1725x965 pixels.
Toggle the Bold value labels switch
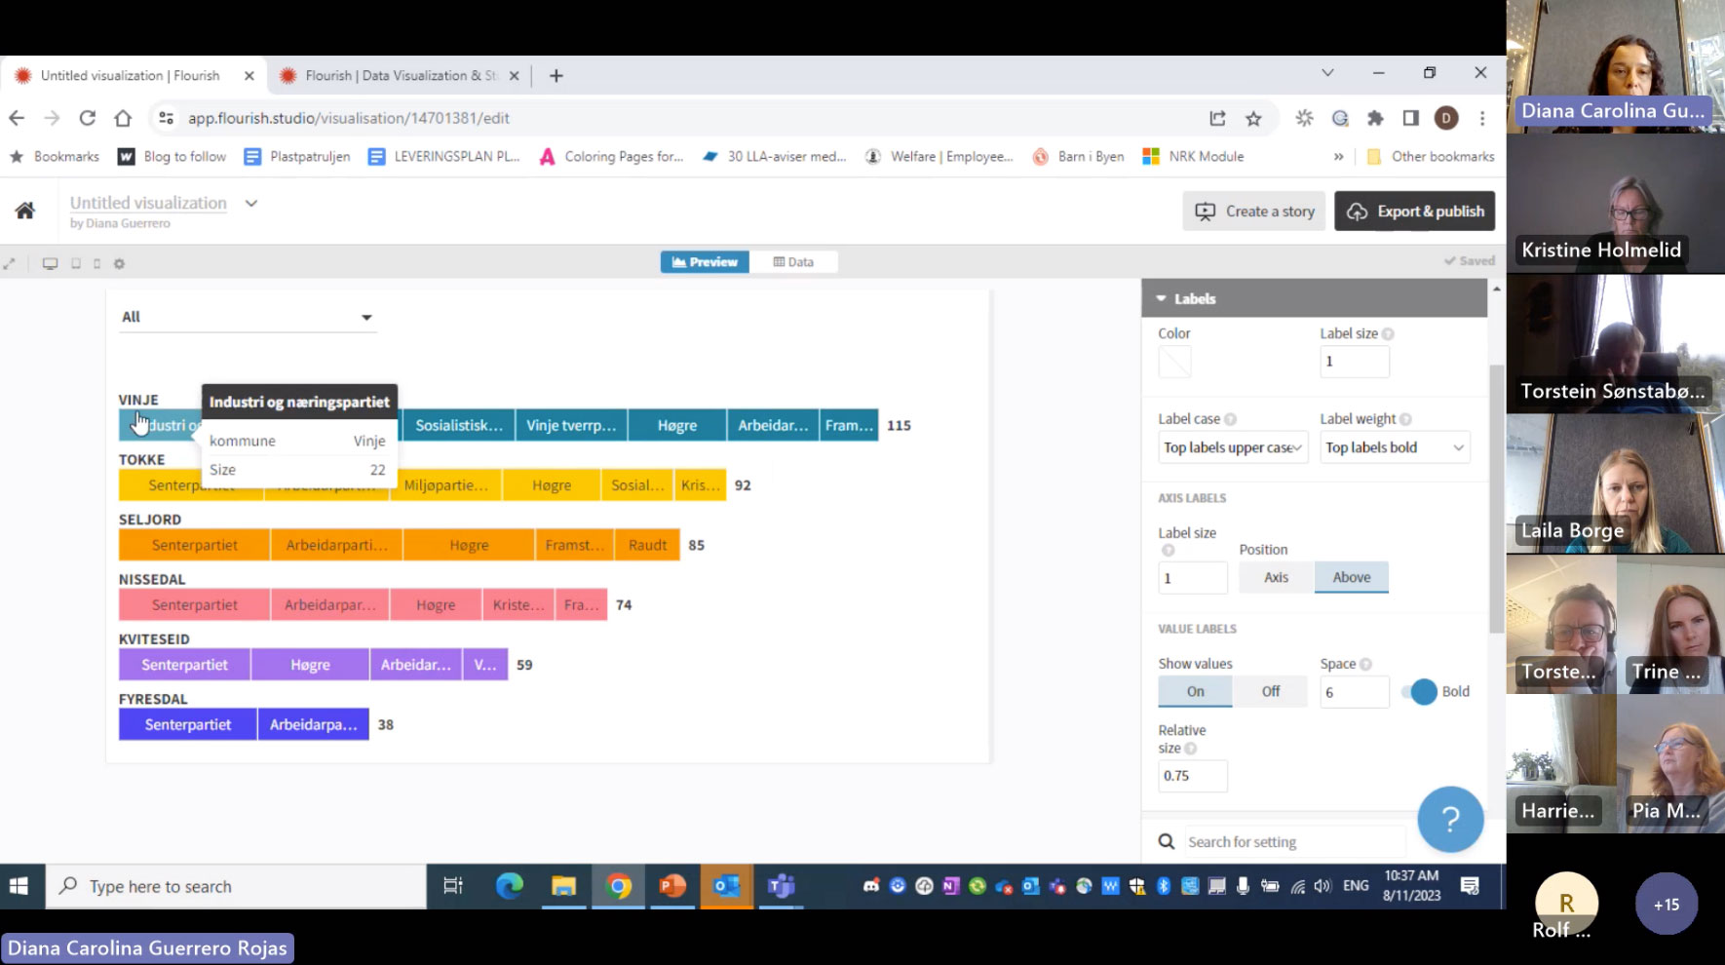pos(1422,691)
